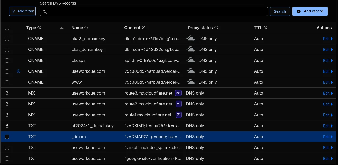Viewport: 338px width, 165px height.
Task: Click the Add record button
Action: [x=310, y=11]
